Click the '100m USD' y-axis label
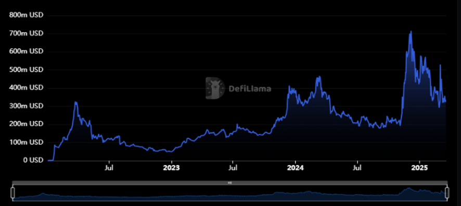 (x=26, y=142)
